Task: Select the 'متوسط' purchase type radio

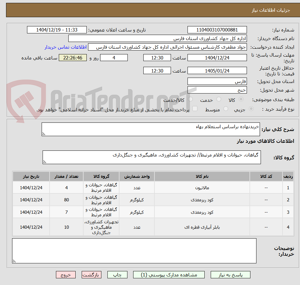Action: [x=226, y=109]
